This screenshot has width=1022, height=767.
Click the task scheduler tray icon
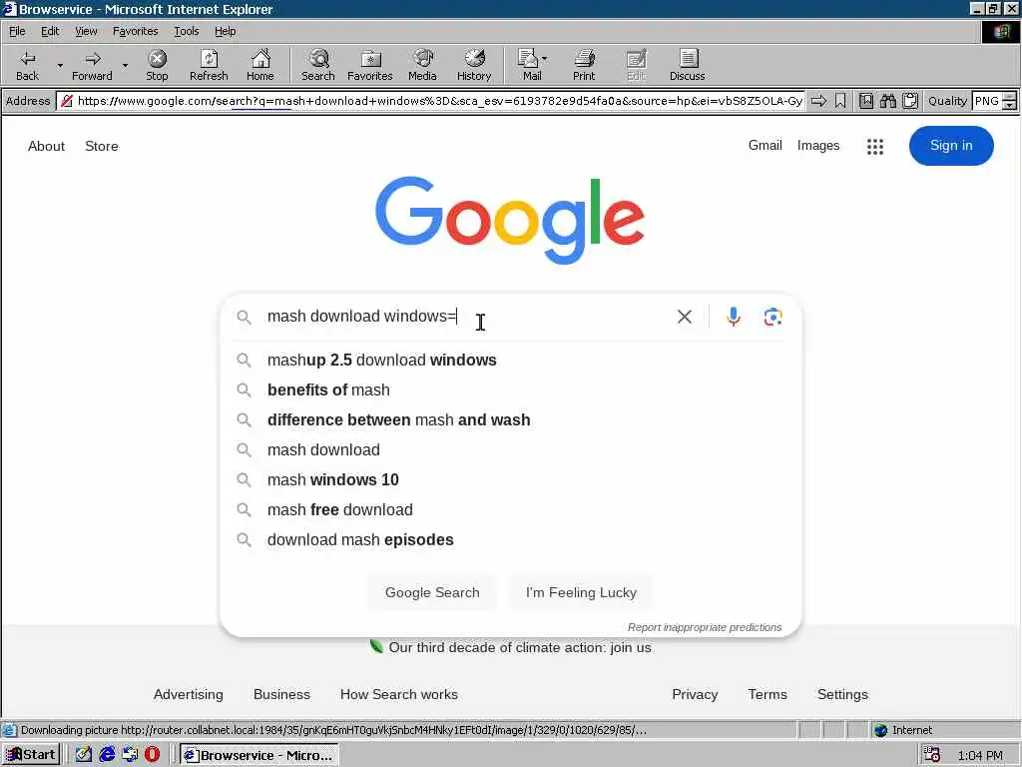point(932,755)
